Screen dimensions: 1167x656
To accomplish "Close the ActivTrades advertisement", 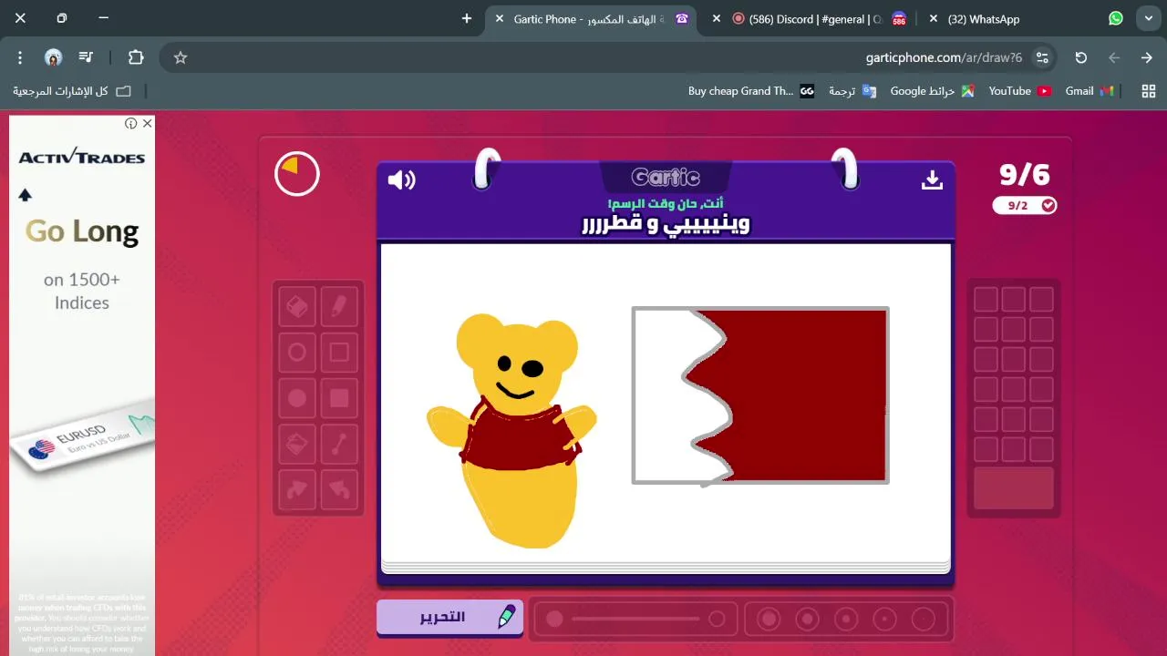I will pos(147,123).
